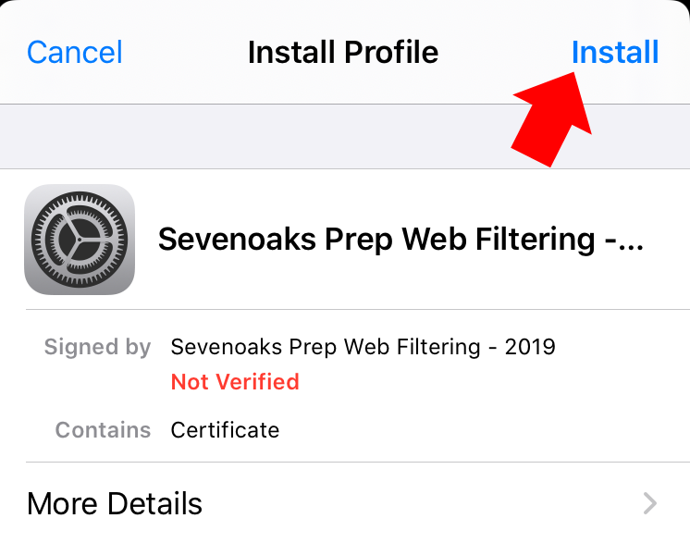Click the 2019 year in signer text
Image resolution: width=690 pixels, height=543 pixels.
[530, 347]
